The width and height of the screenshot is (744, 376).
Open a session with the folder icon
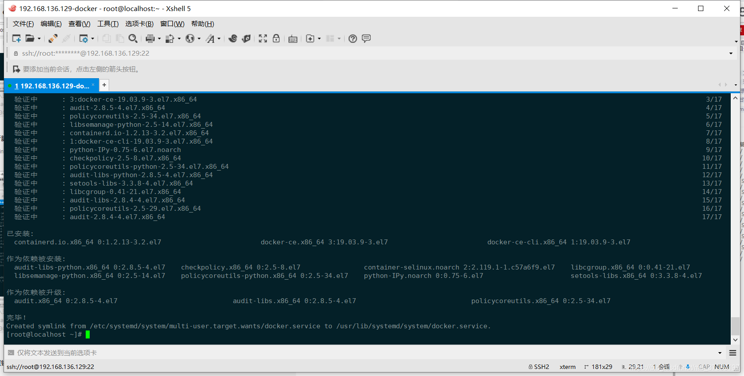click(x=30, y=38)
